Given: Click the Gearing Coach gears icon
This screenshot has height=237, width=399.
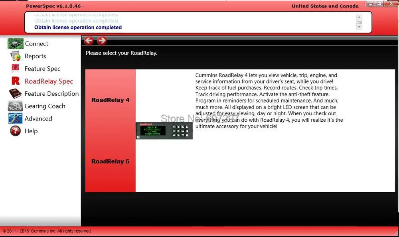Looking at the screenshot, I should coord(15,106).
